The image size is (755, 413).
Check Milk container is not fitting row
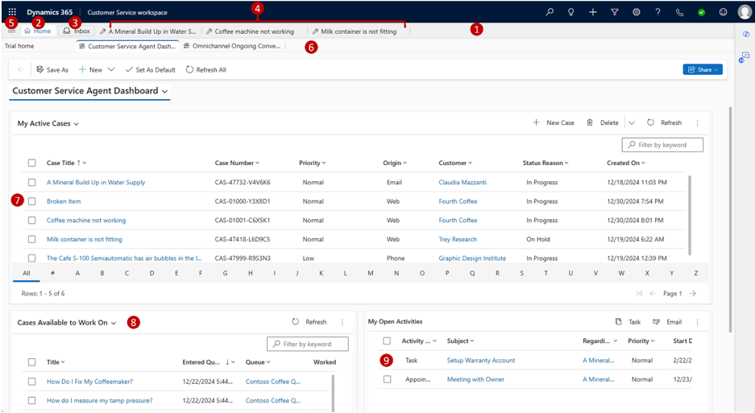point(31,239)
